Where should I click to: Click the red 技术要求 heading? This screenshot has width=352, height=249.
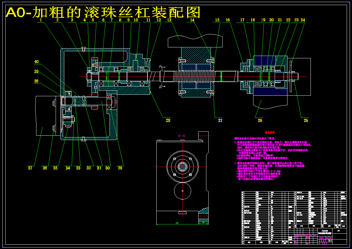(270, 133)
